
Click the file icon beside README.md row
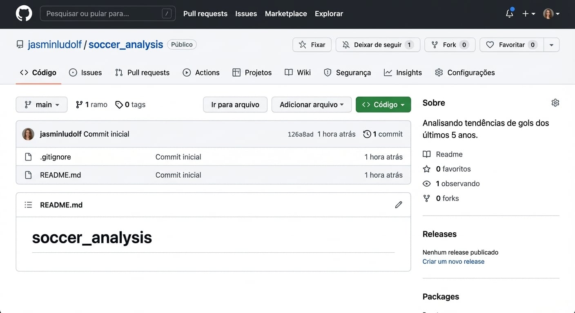pos(28,175)
